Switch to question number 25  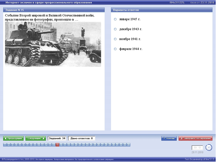[x=95, y=145]
